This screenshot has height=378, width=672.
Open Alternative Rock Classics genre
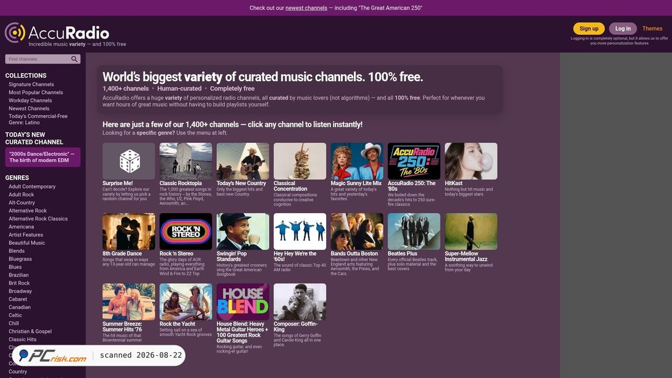(x=38, y=219)
